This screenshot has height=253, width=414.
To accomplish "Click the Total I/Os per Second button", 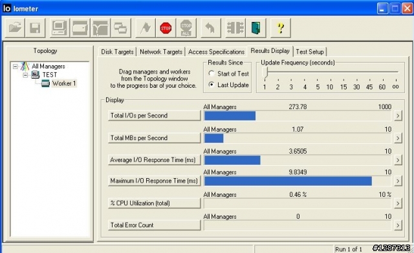I will click(x=155, y=116).
